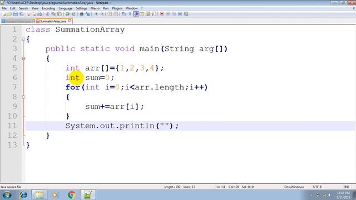
Task: Click the Zoom Out toolbar icon
Action: [x=102, y=14]
